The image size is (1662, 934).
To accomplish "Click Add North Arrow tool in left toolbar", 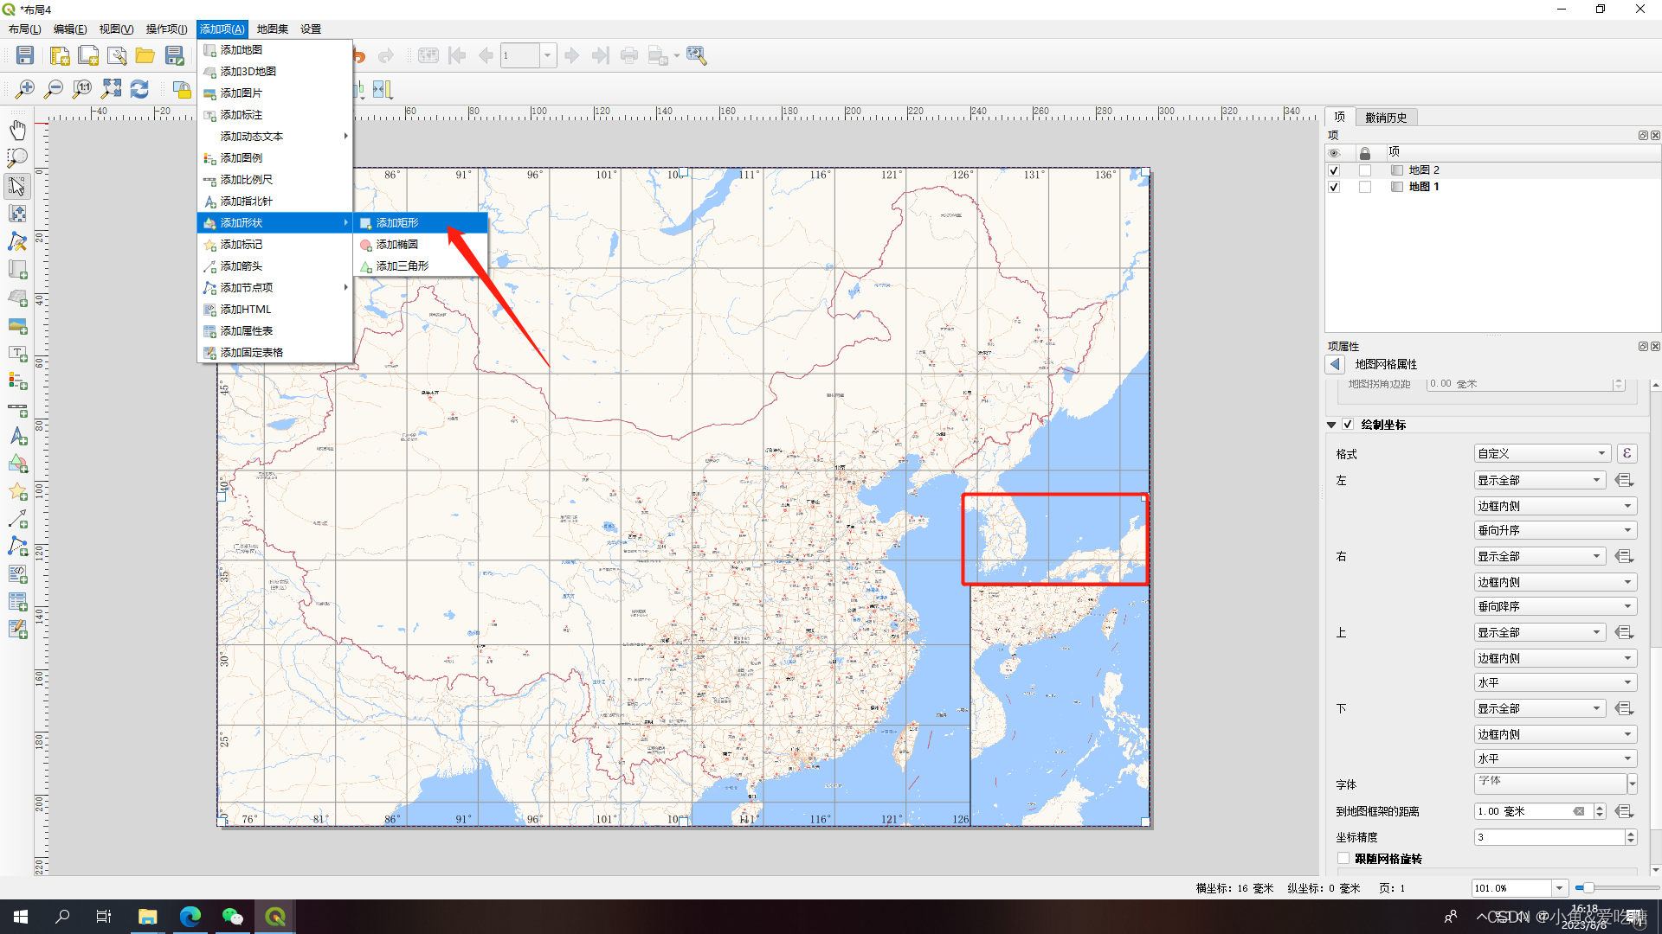I will pyautogui.click(x=17, y=437).
